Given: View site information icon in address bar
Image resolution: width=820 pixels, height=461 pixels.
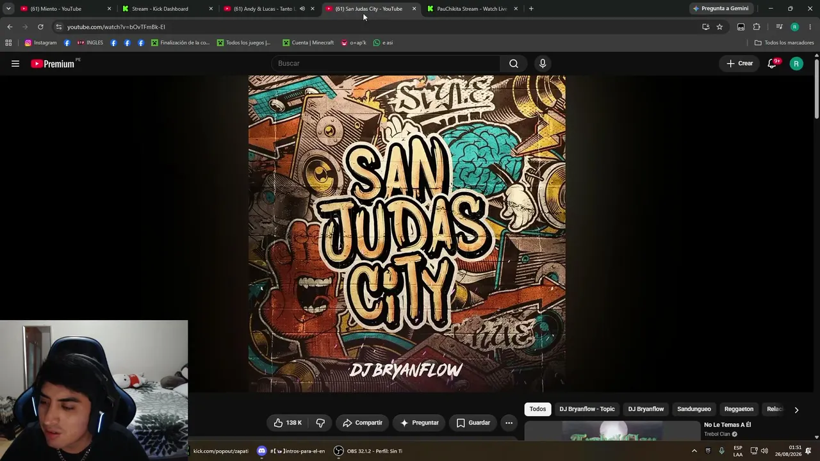Looking at the screenshot, I should tap(59, 27).
